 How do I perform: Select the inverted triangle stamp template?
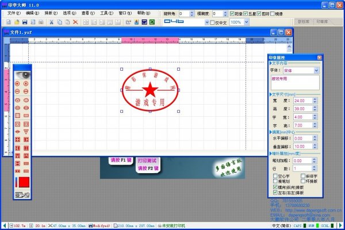[x=26, y=132]
